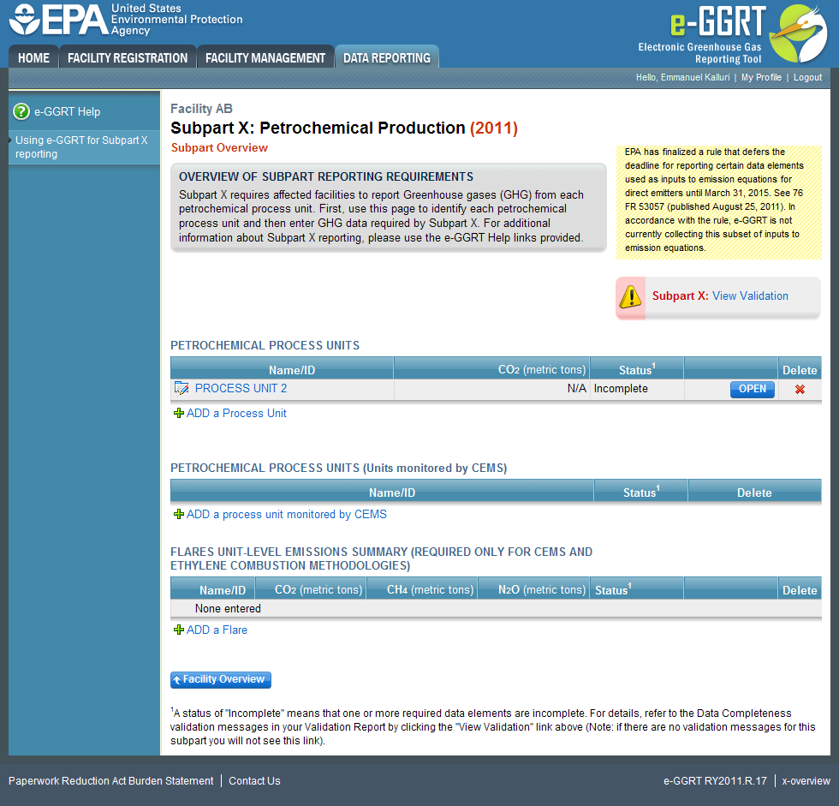
Task: Open the FACILITY MANAGEMENT tab
Action: 265,57
